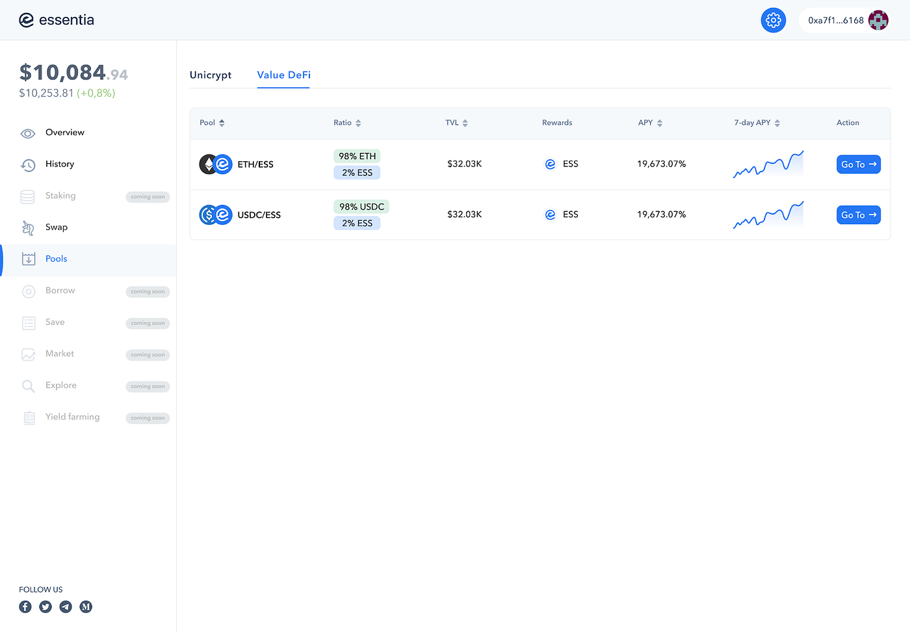Click the $10,084.94 portfolio balance
The width and height of the screenshot is (910, 632).
click(x=73, y=73)
